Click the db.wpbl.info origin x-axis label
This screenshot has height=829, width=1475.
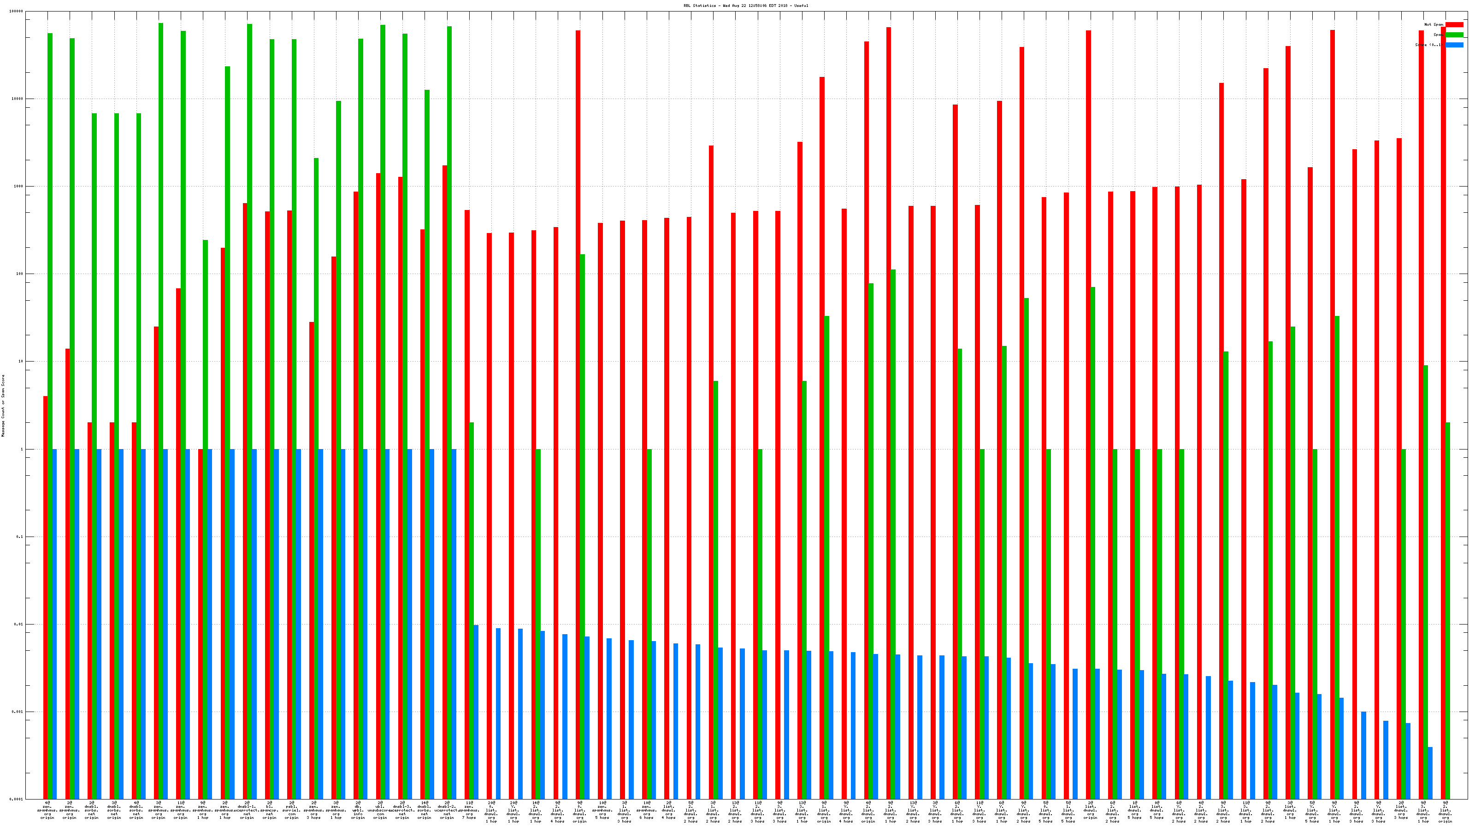point(358,810)
